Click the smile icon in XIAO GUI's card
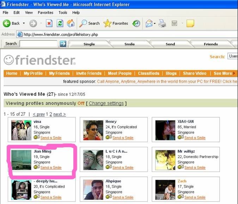This screenshot has height=204, width=238. (181, 137)
